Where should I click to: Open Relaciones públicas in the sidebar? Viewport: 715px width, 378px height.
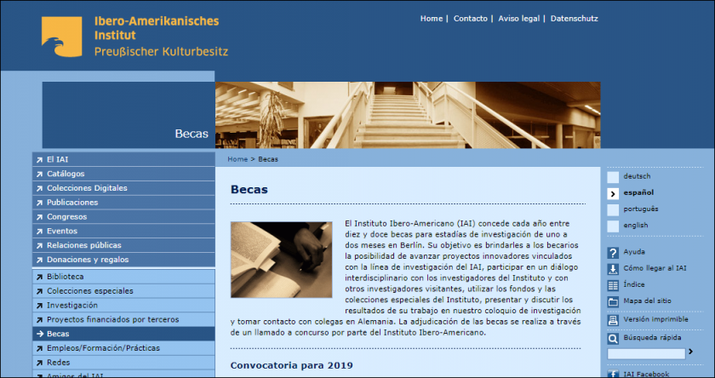(123, 245)
